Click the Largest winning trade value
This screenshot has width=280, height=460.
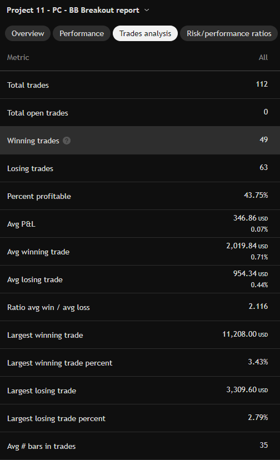click(245, 334)
